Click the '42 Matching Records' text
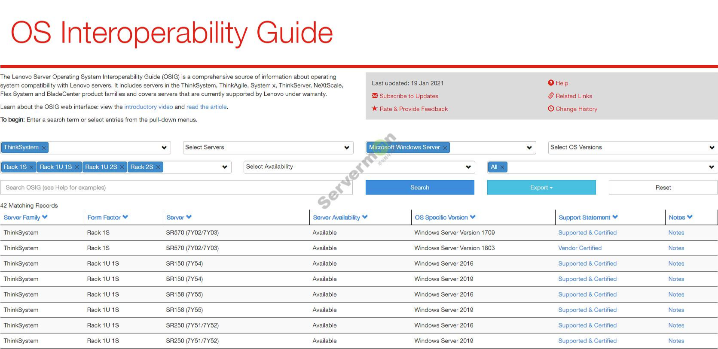 pos(29,206)
